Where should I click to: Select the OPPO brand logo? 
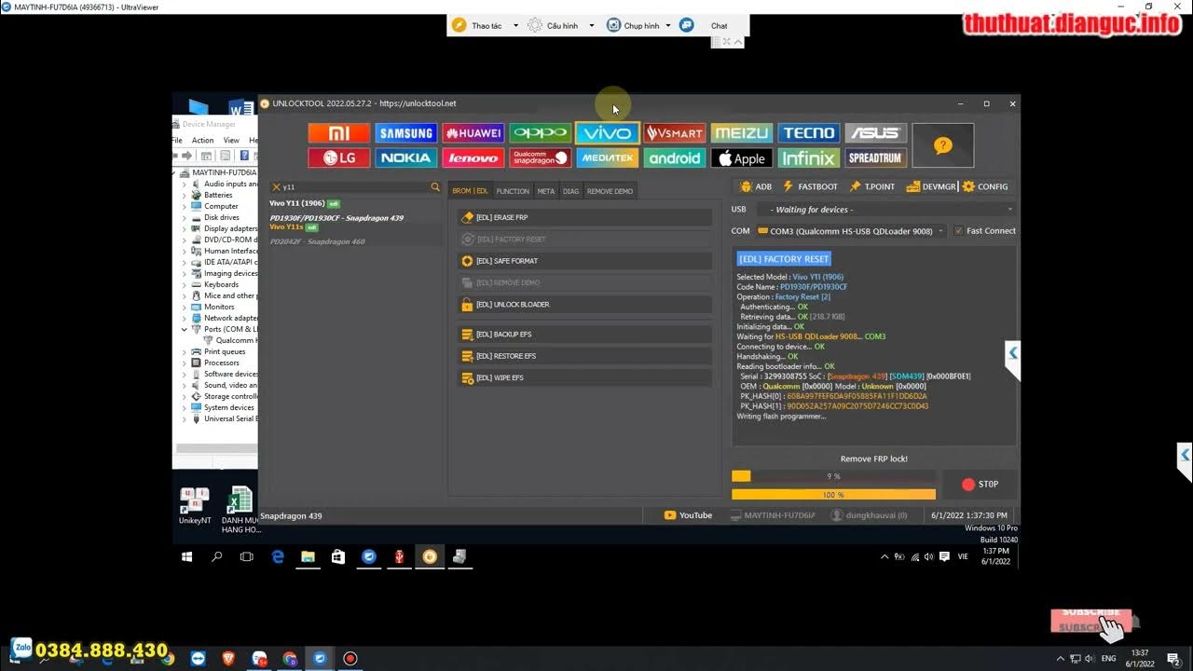(541, 133)
